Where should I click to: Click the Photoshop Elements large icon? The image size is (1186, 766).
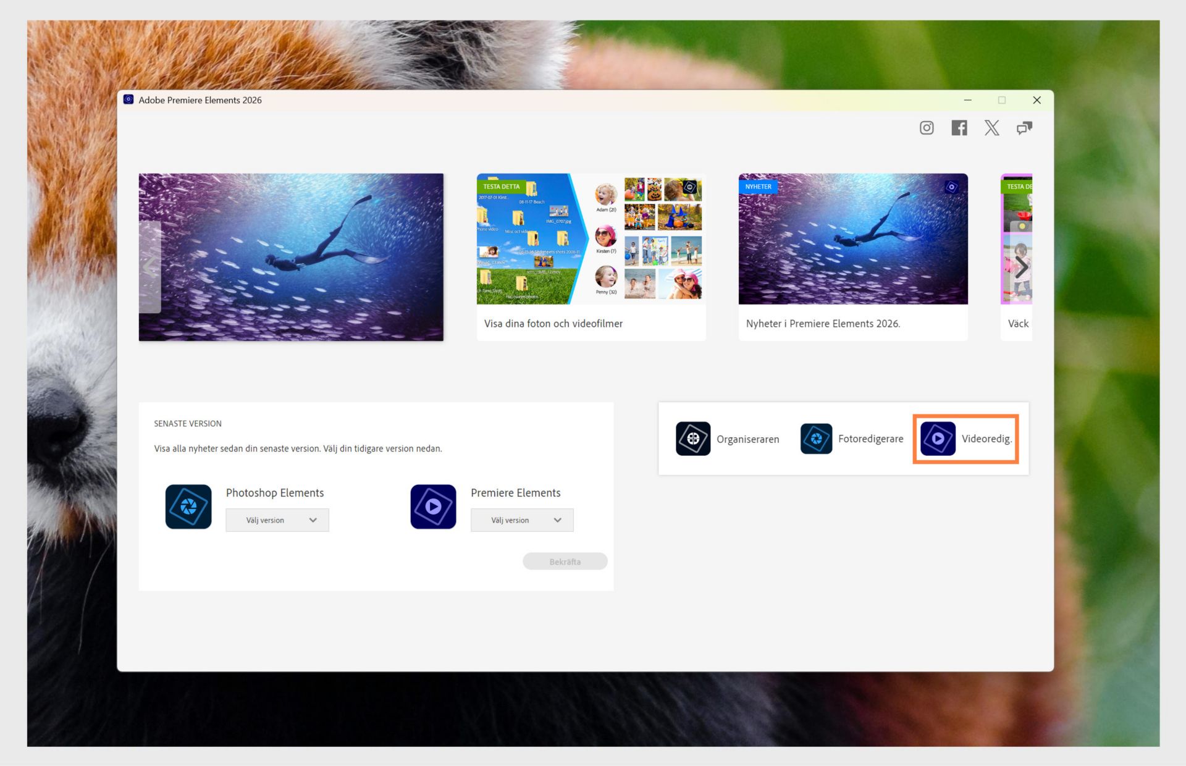(x=188, y=507)
